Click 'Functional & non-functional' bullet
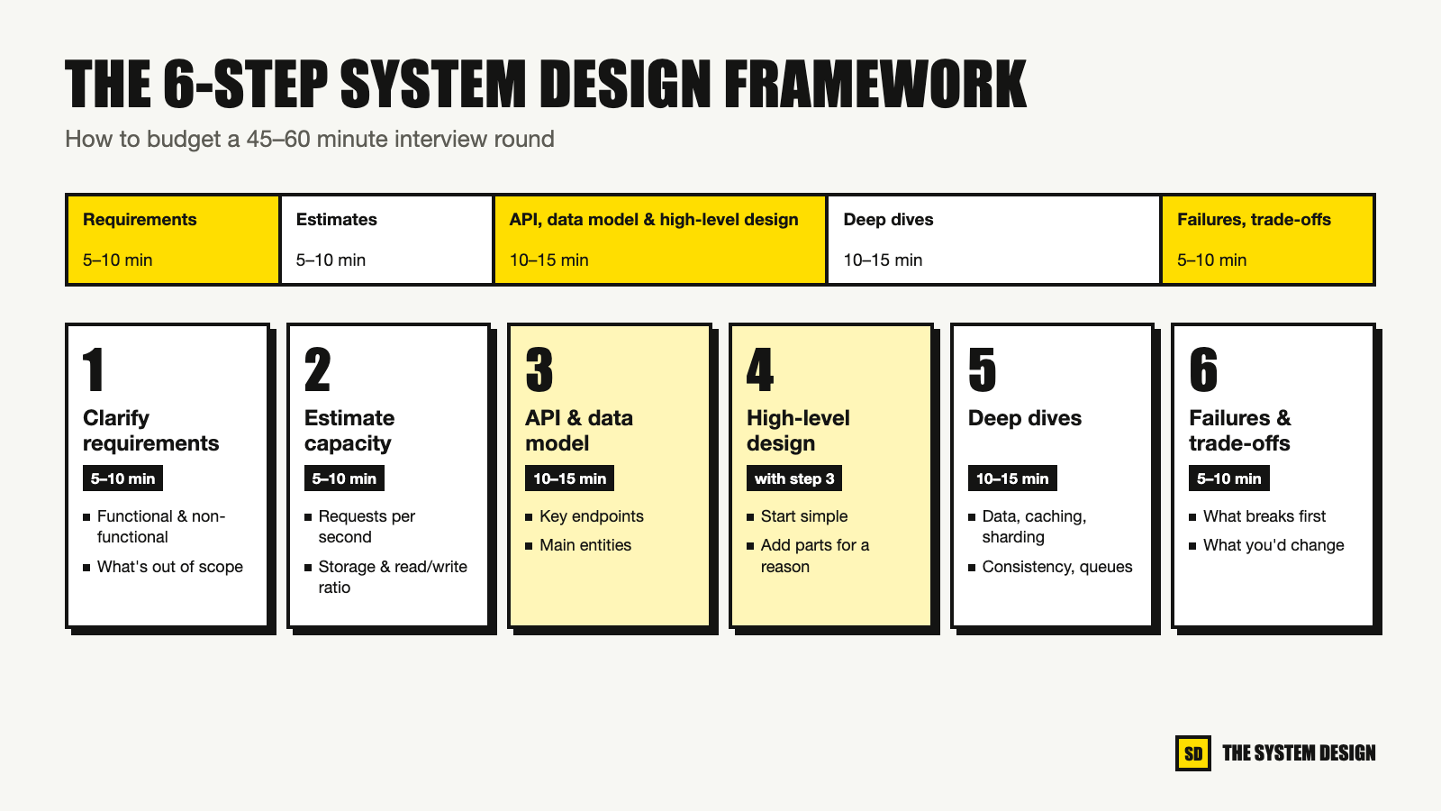 [x=161, y=526]
